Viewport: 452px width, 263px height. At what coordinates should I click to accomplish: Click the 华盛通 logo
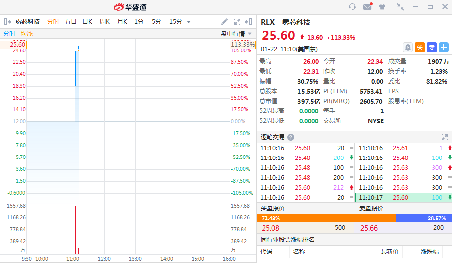click(130, 7)
